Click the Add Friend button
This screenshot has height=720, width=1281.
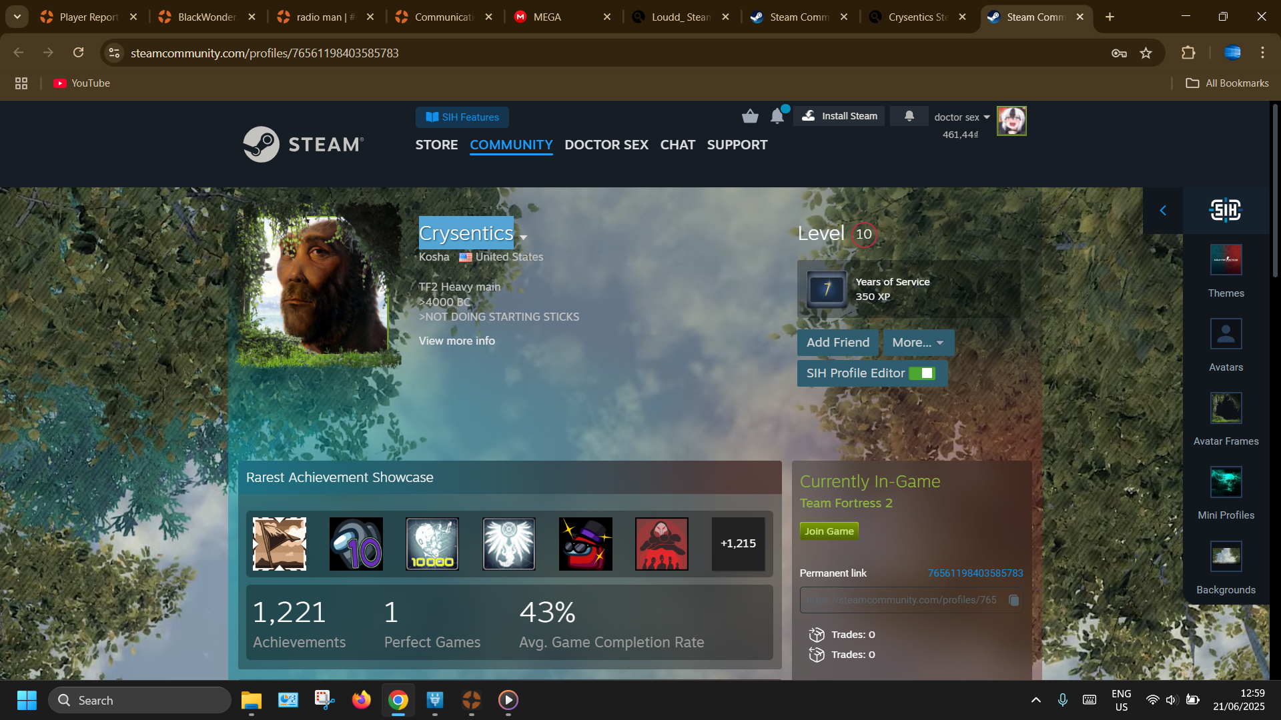838,343
